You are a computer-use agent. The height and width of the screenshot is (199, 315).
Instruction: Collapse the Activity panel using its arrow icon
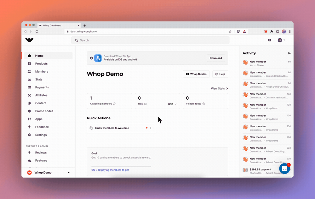289,53
